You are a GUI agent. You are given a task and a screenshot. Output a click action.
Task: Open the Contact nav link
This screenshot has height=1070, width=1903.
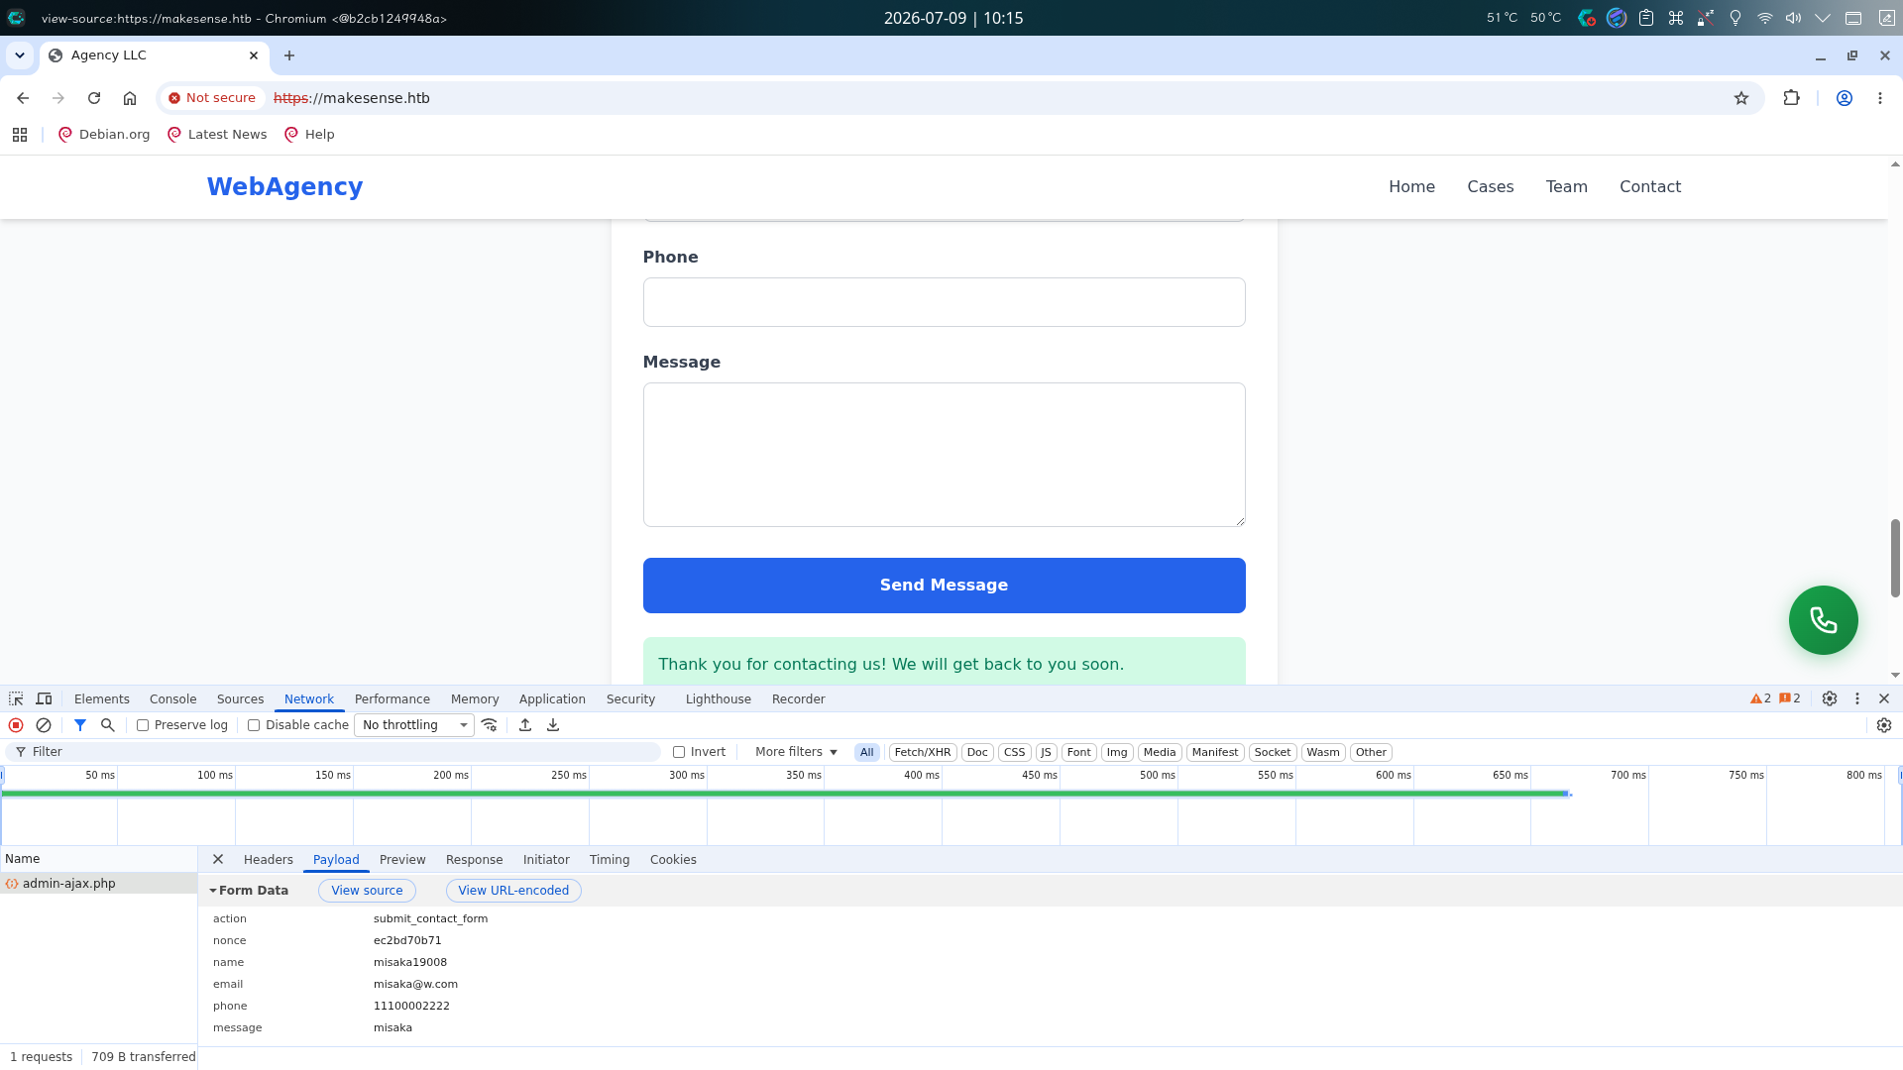tap(1650, 186)
